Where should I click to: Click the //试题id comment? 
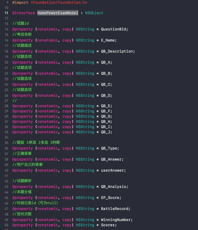coord(21,23)
